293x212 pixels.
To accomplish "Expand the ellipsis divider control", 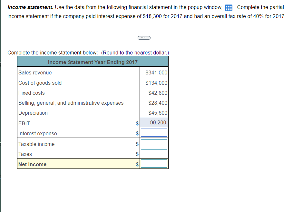I will tap(144, 38).
